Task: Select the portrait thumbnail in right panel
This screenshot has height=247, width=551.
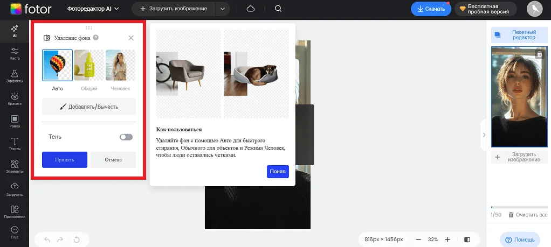Action: [x=519, y=97]
